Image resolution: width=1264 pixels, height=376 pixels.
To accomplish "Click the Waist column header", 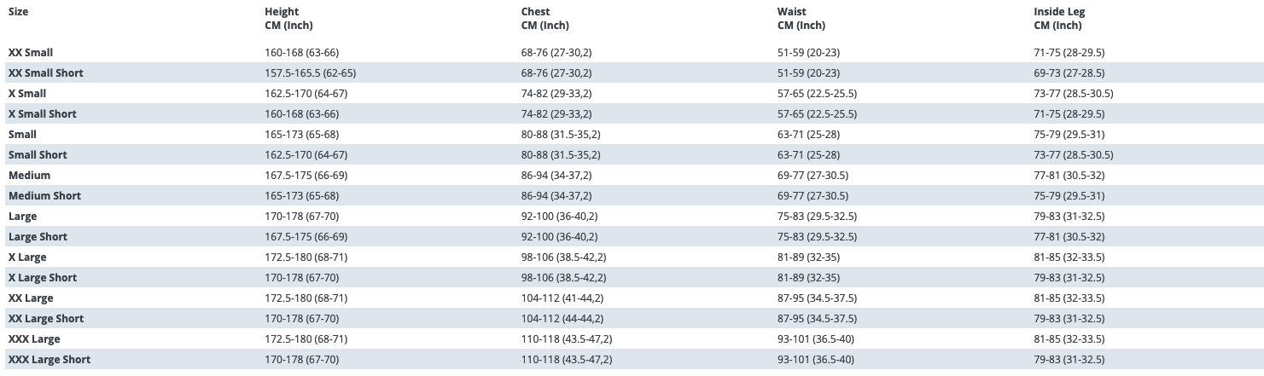I will point(791,12).
